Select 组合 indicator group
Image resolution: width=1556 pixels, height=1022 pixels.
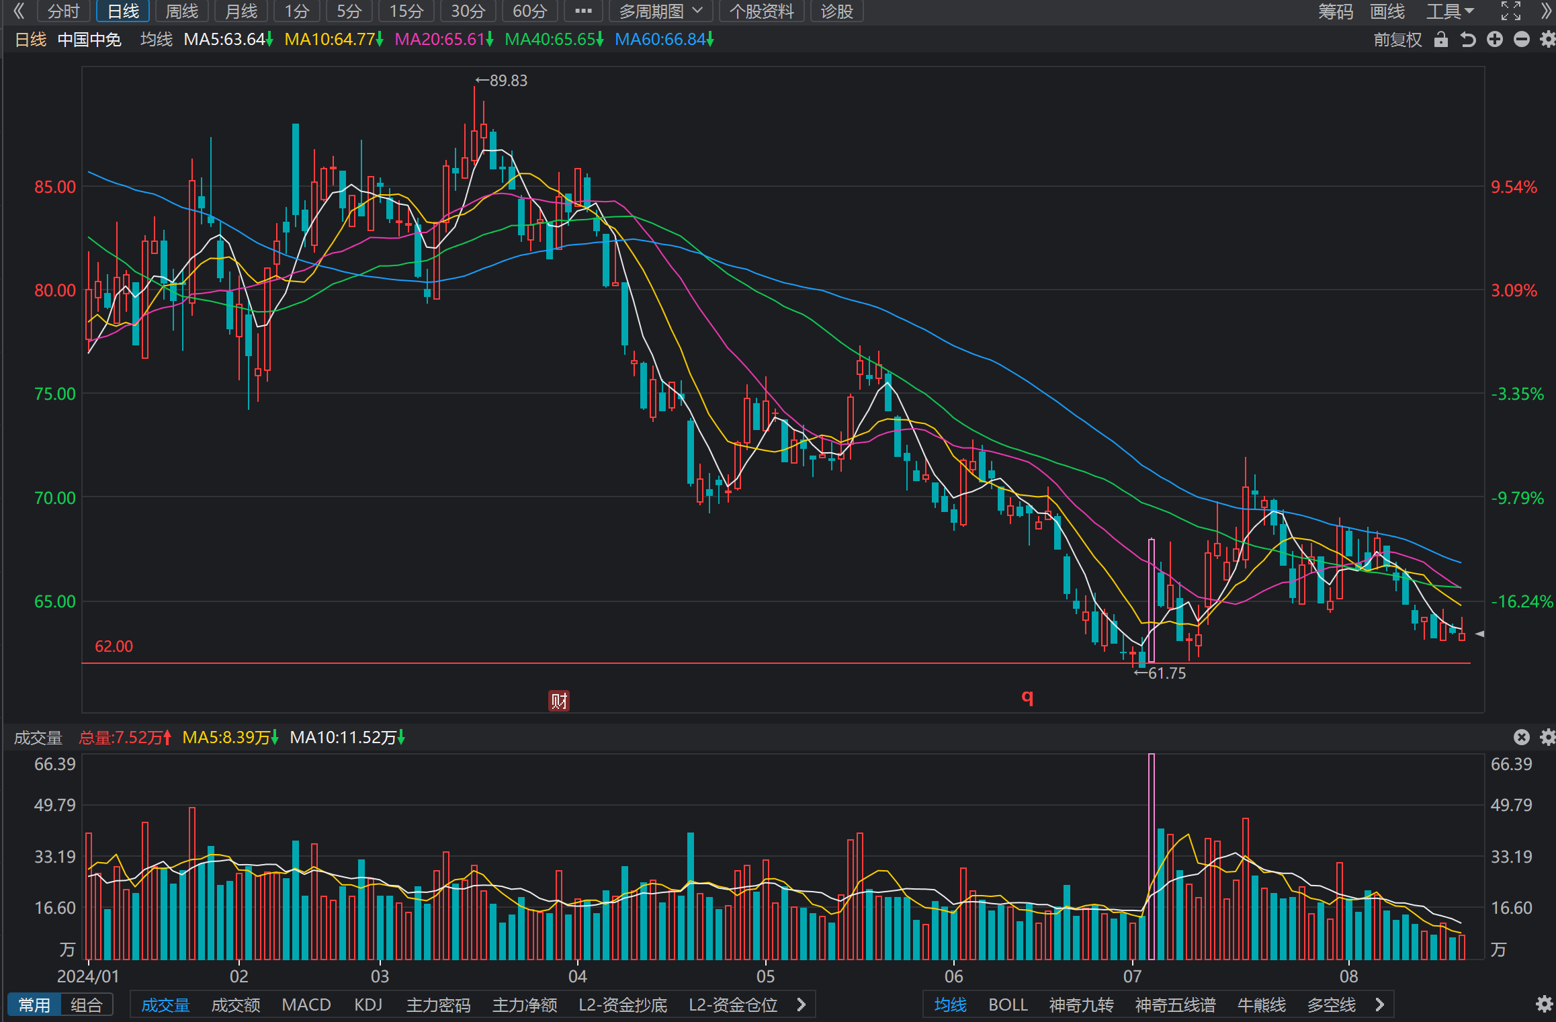point(87,1005)
